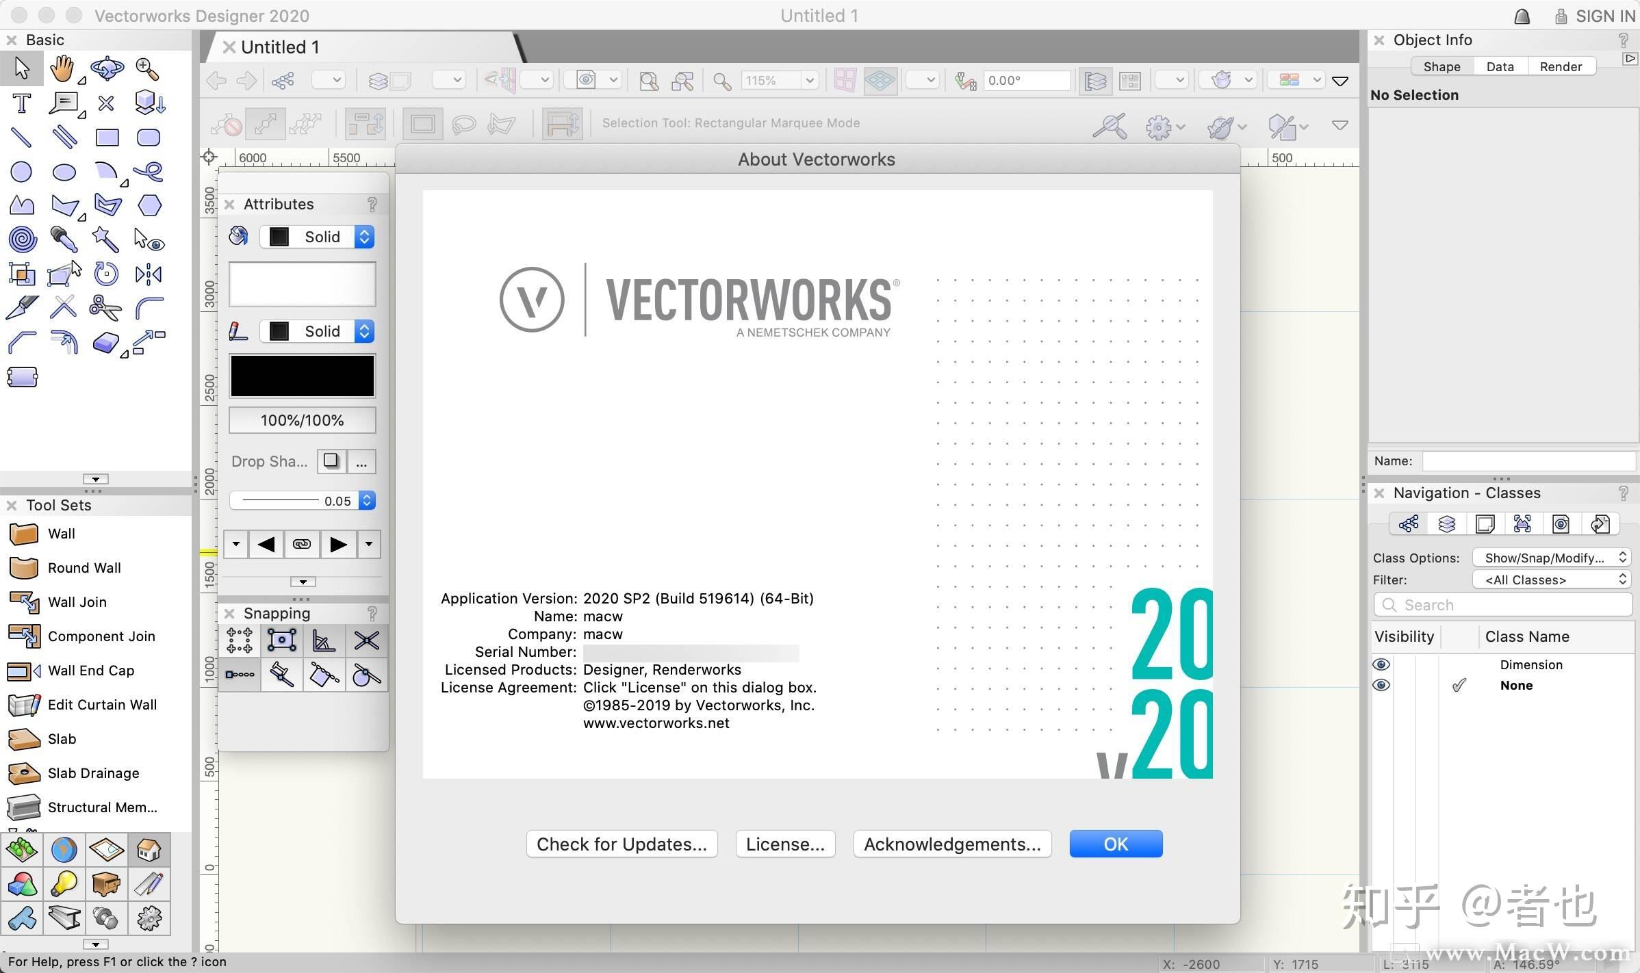Click SIGN IN in title bar
The height and width of the screenshot is (973, 1640).
1595,16
